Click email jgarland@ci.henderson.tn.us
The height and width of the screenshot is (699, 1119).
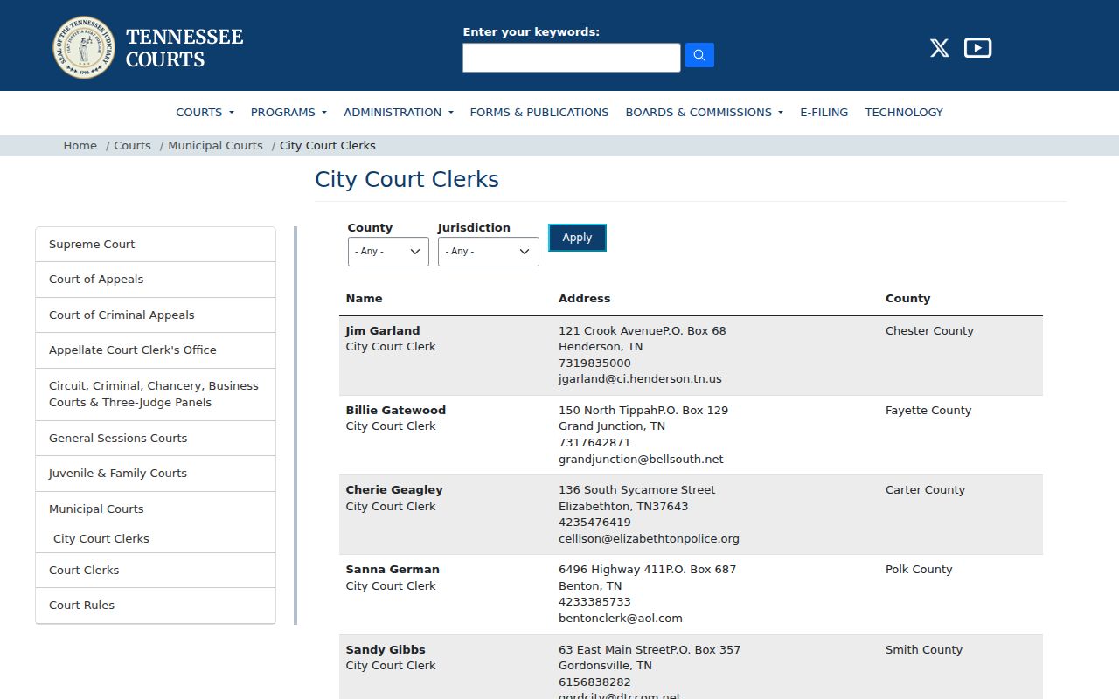coord(641,379)
